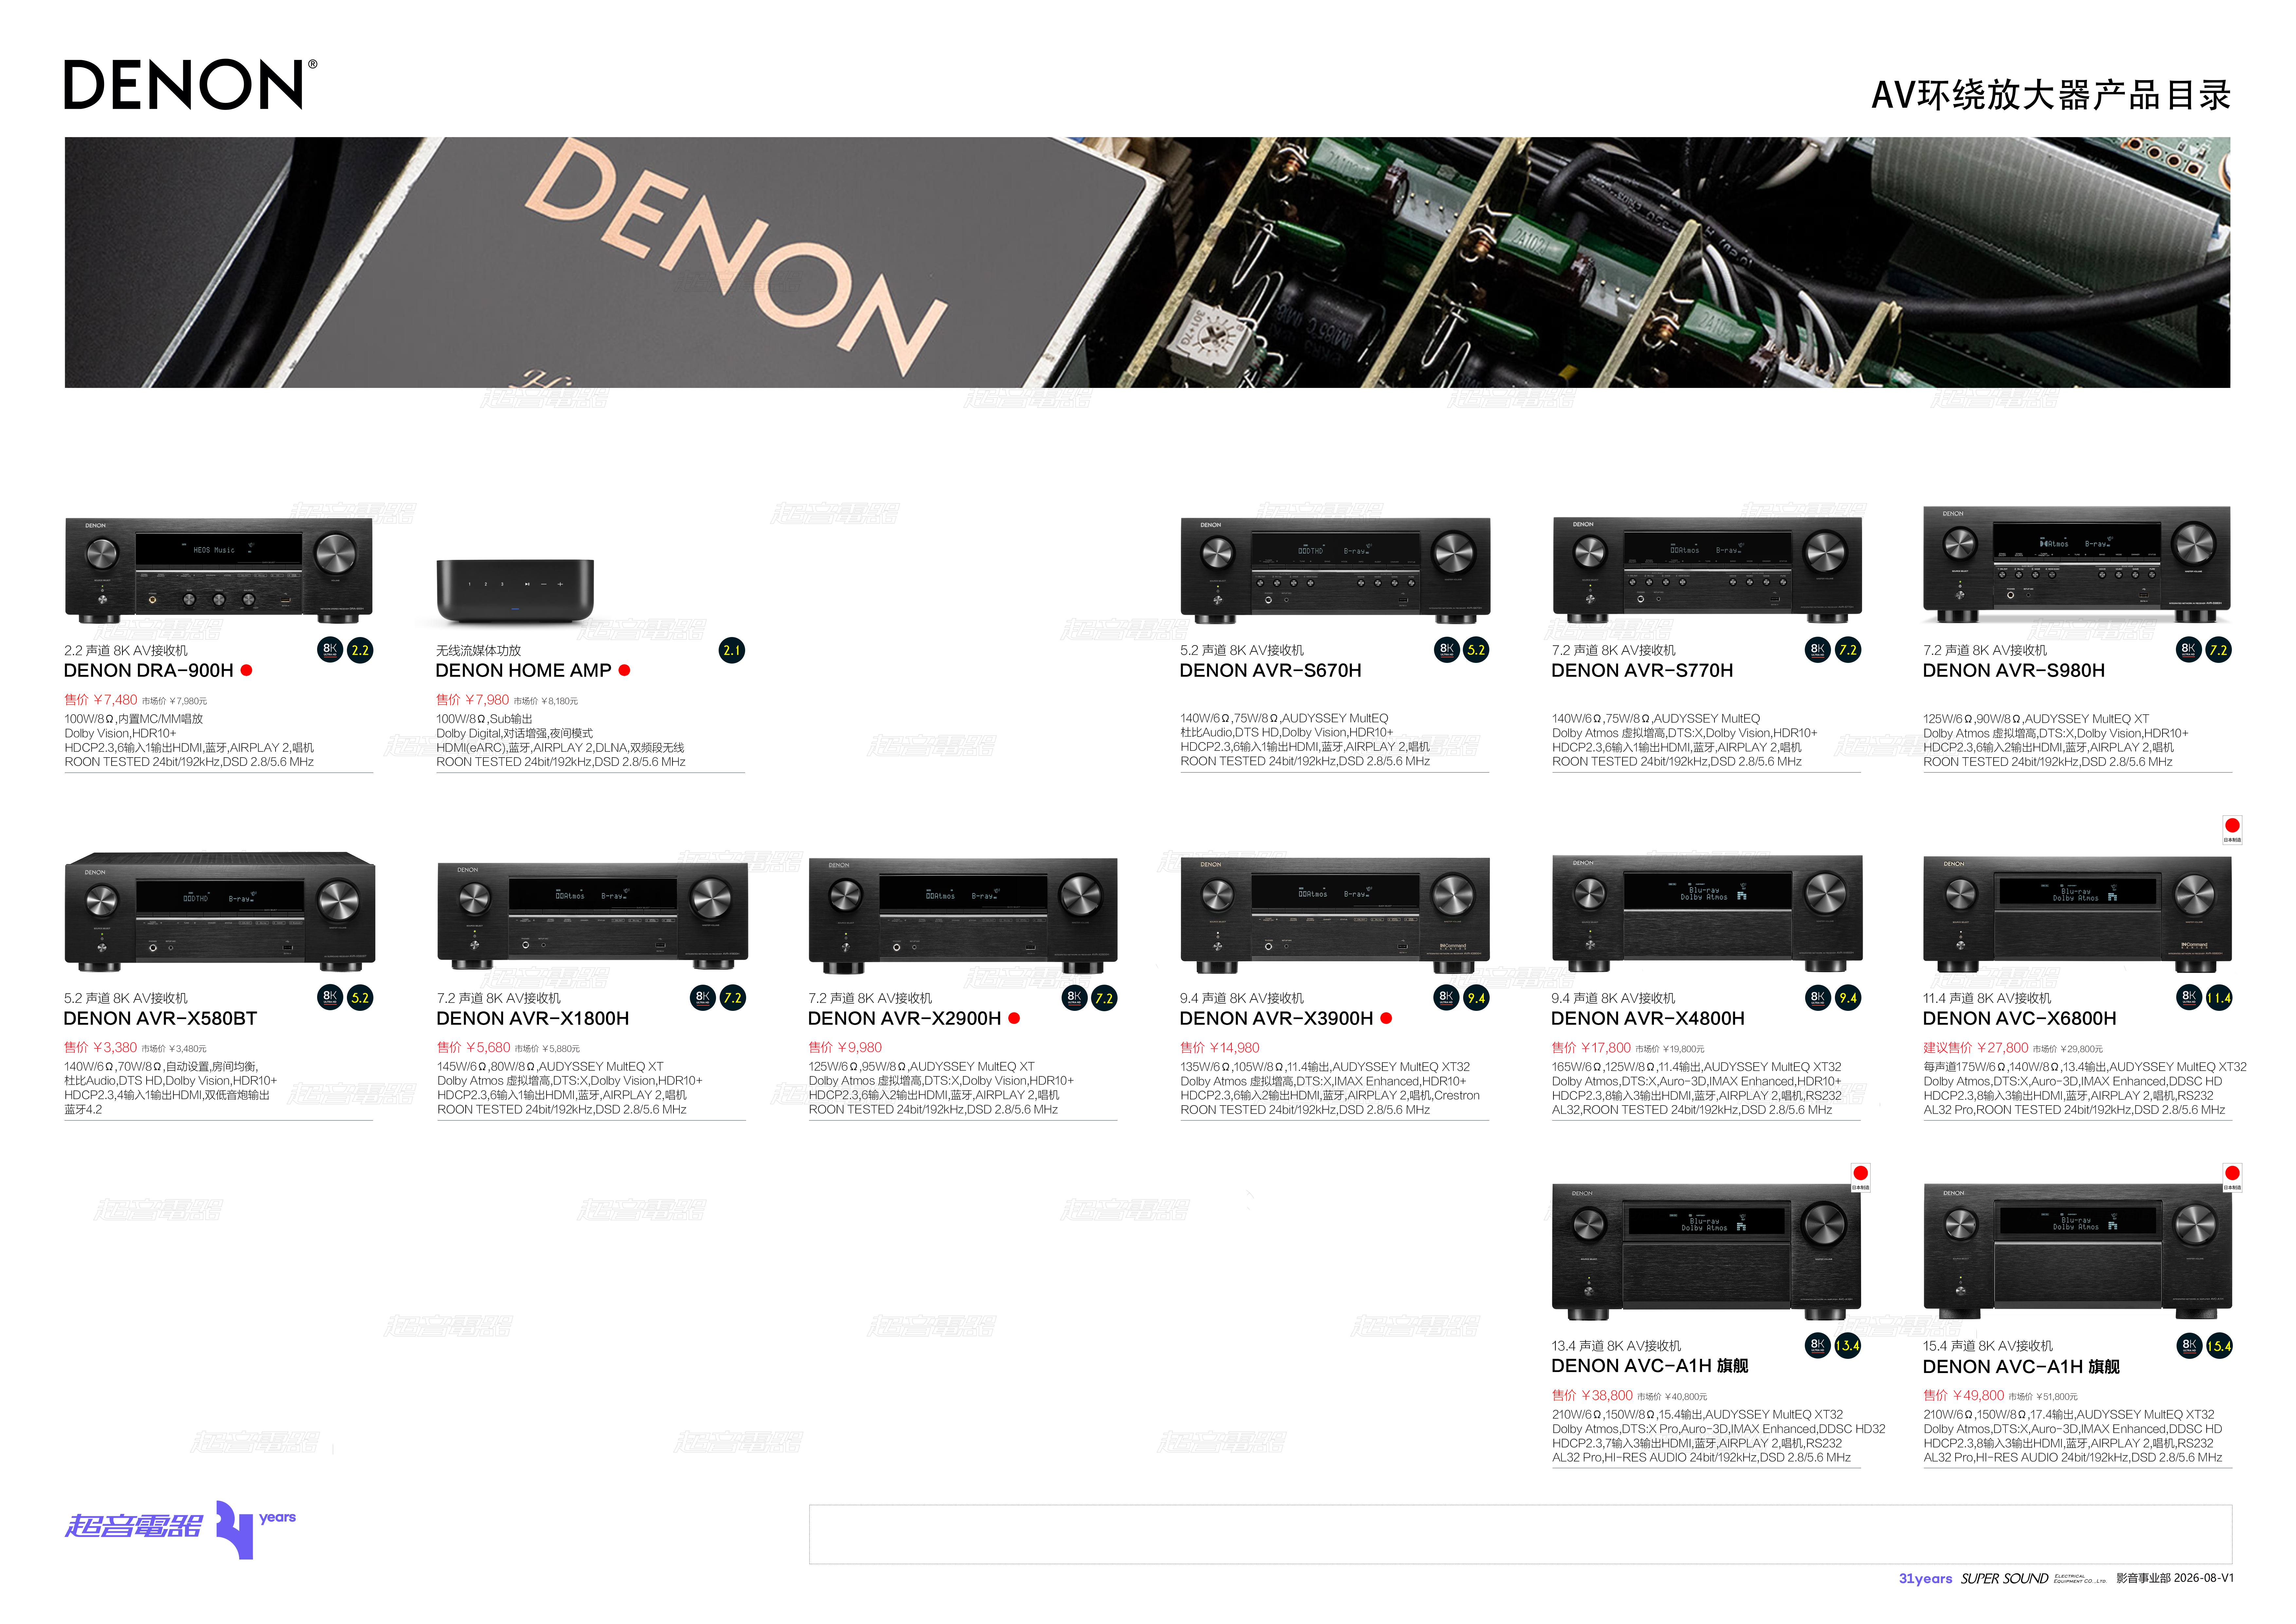Image resolution: width=2296 pixels, height=1624 pixels.
Task: Select the 售价 ¥9,980 price
Action: click(x=845, y=1048)
